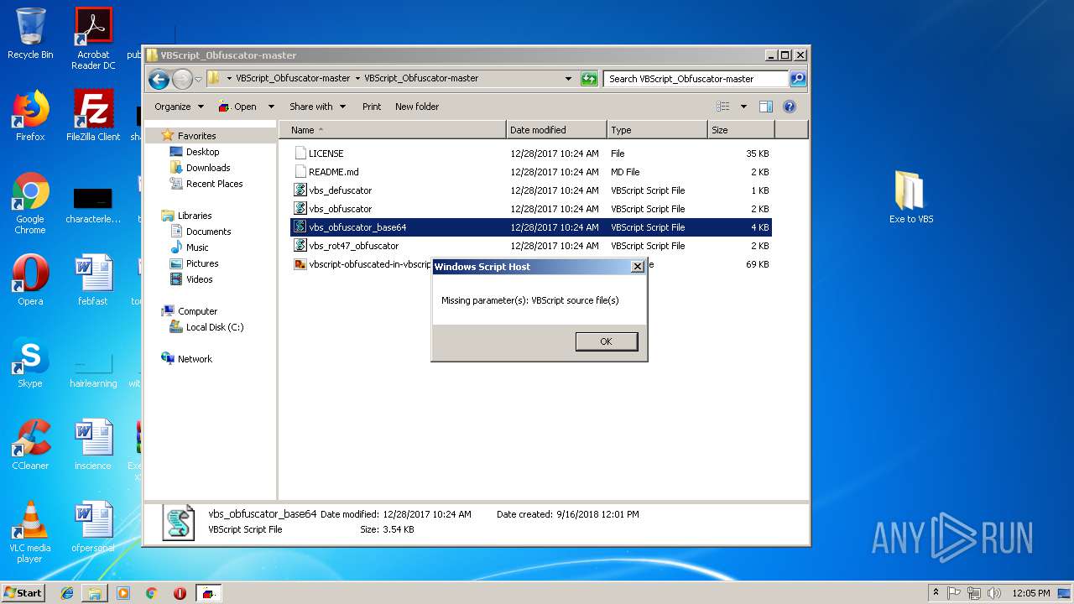1074x604 pixels.
Task: Click the Explorer forward arrow
Action: coord(182,80)
